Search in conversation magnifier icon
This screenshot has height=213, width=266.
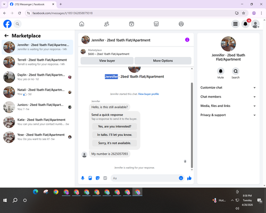point(236,71)
